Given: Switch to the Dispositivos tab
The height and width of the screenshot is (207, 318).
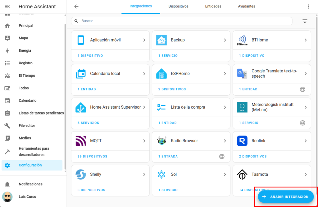Looking at the screenshot, I should pyautogui.click(x=178, y=6).
